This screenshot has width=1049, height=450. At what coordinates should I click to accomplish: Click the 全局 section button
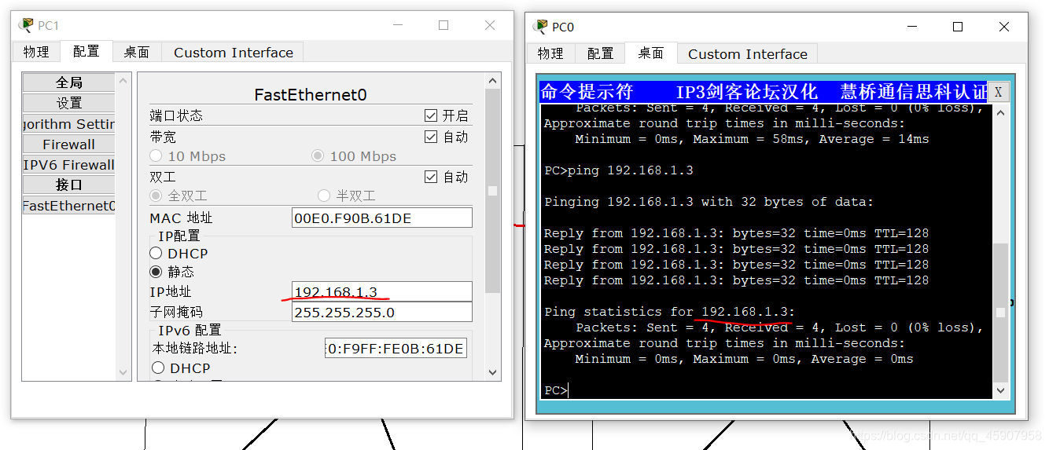coord(69,82)
